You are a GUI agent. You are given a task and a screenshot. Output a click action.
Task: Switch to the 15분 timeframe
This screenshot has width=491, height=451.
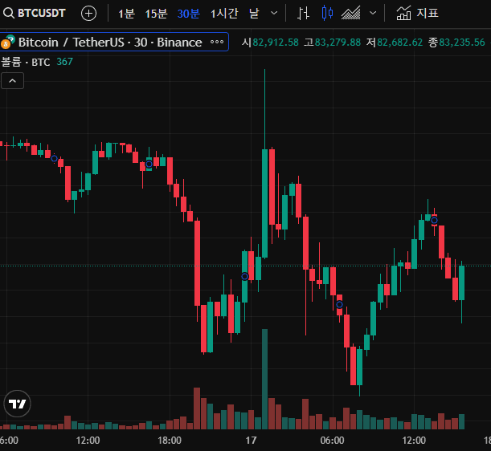pos(156,13)
